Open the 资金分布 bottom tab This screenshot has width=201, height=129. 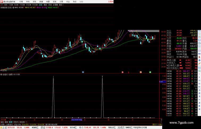tap(18, 124)
